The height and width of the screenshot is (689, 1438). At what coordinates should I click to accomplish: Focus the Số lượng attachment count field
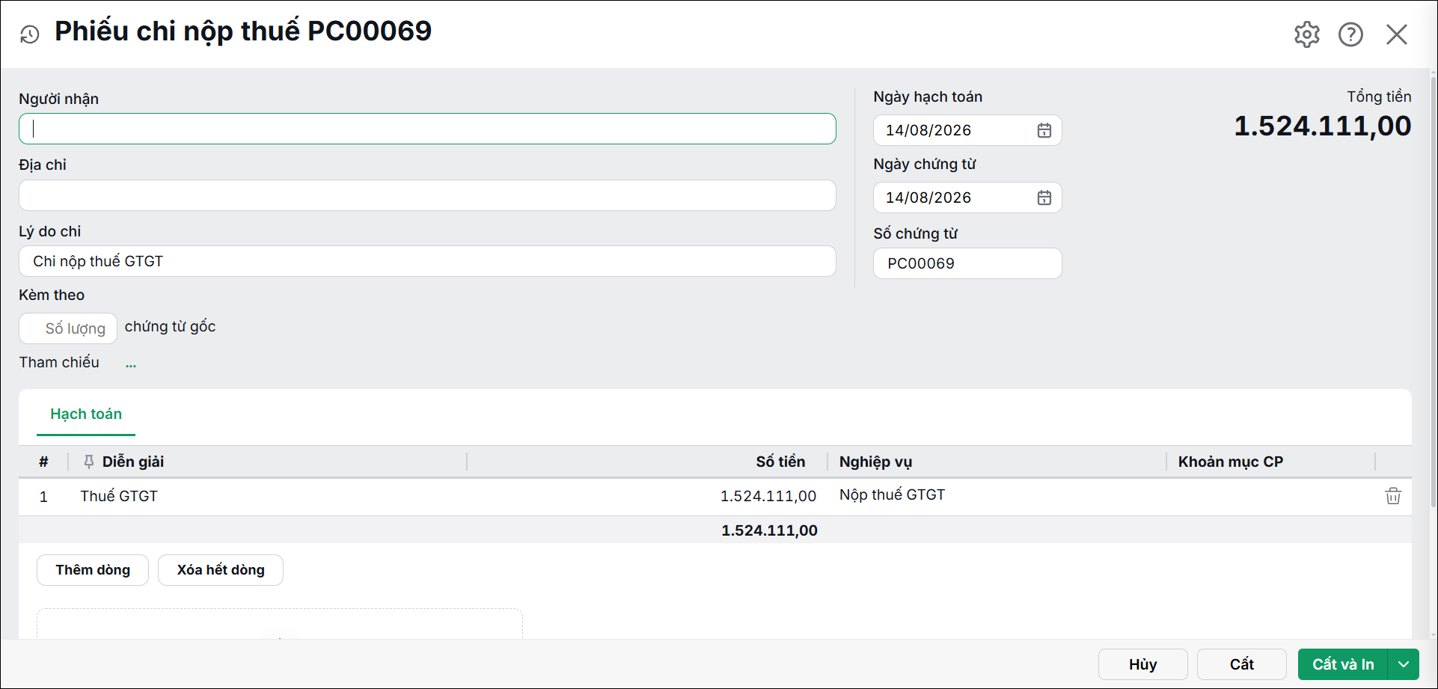[x=68, y=328]
